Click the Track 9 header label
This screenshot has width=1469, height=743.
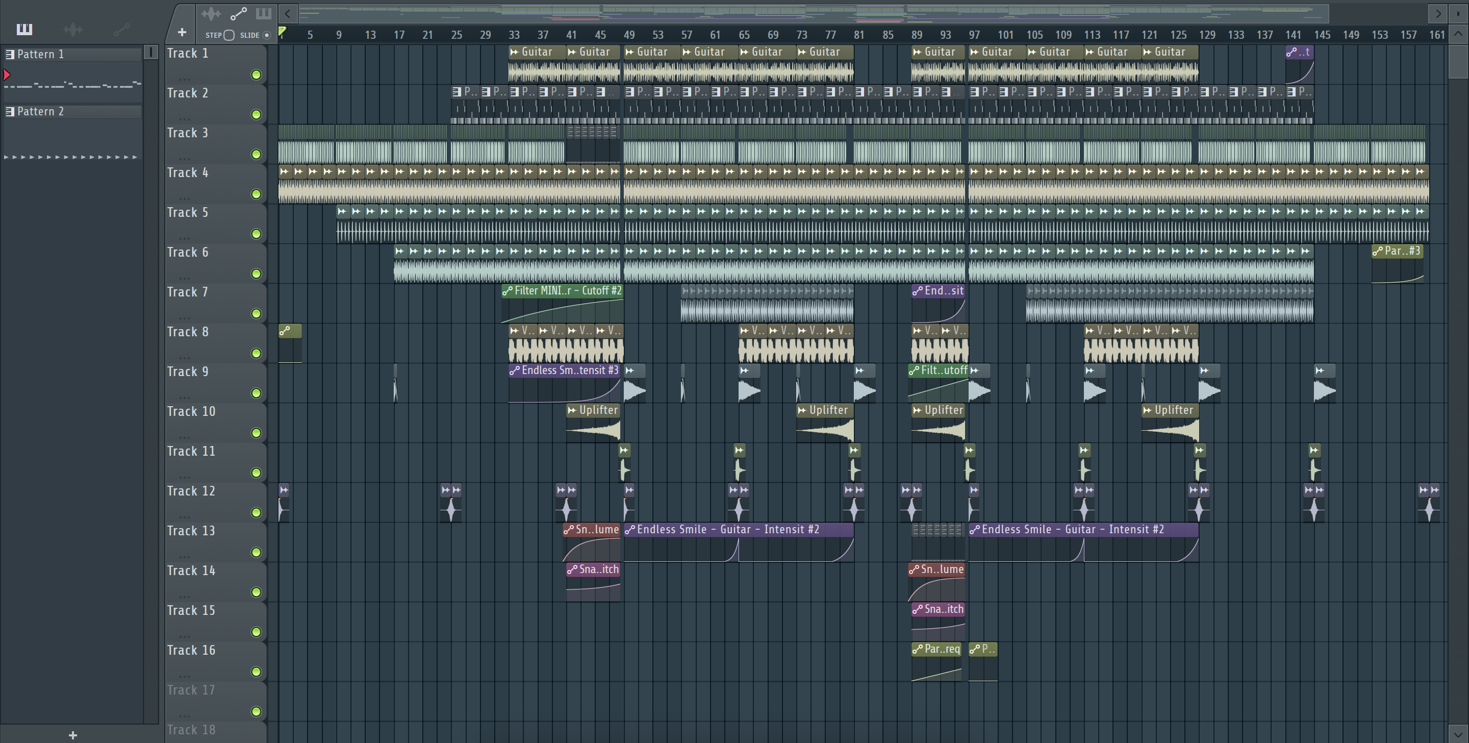point(188,371)
